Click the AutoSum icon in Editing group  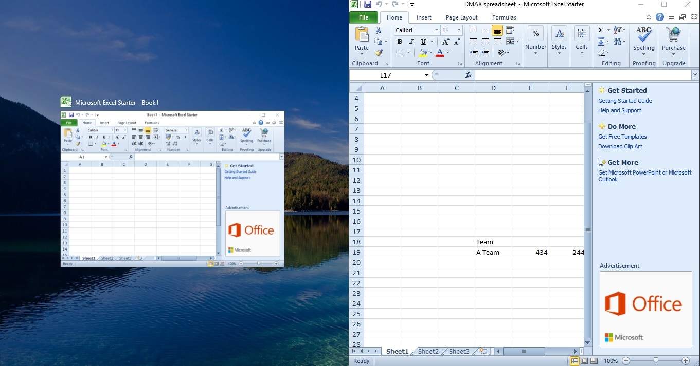(x=600, y=29)
